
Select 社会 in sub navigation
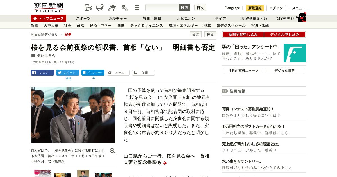click(x=67, y=26)
